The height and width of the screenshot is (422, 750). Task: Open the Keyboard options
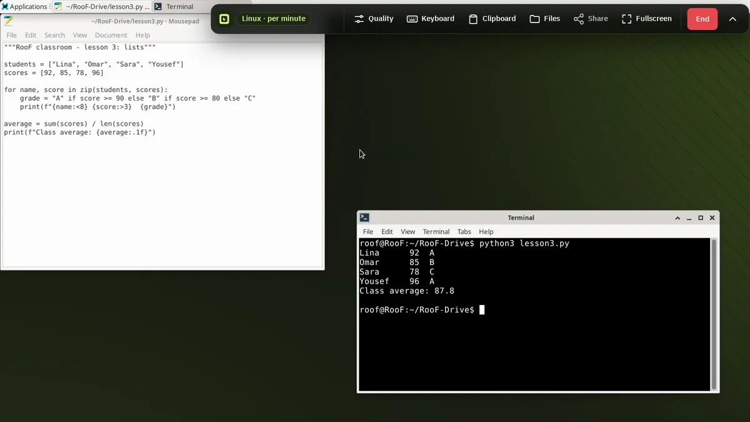click(431, 19)
